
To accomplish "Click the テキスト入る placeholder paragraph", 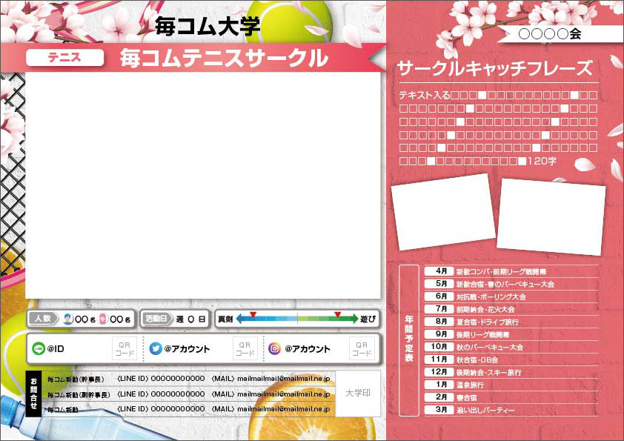I will 498,128.
